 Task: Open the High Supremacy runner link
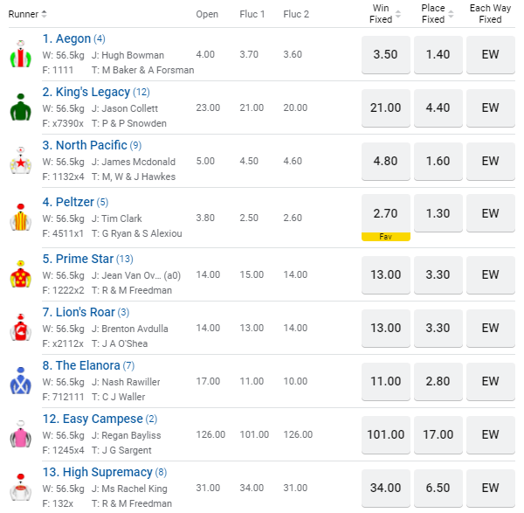click(95, 472)
